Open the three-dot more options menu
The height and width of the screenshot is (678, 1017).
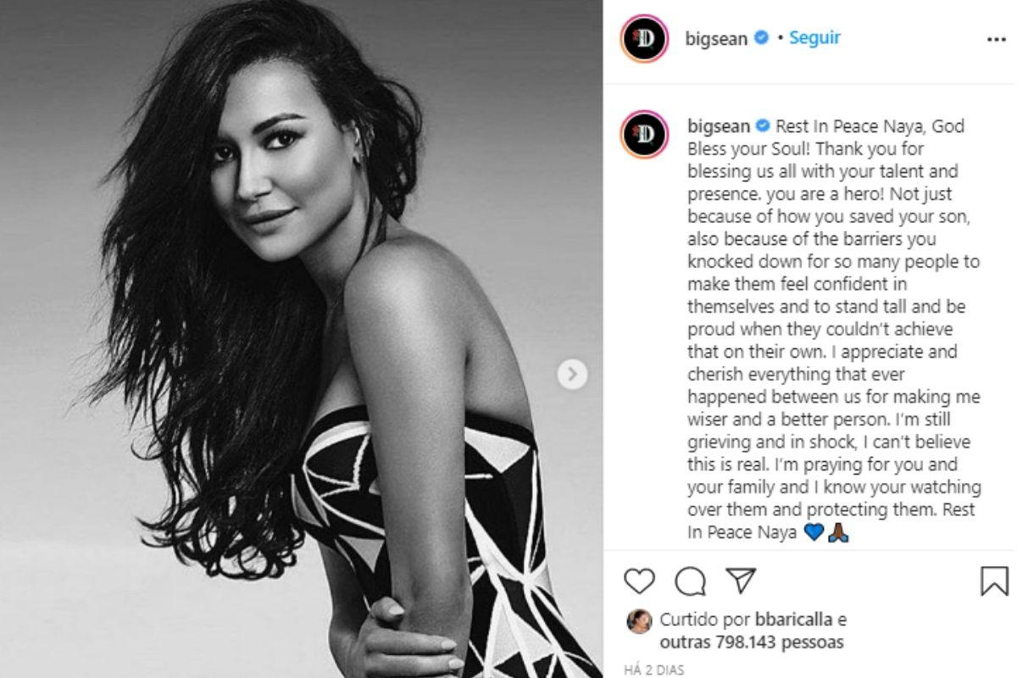tap(996, 40)
